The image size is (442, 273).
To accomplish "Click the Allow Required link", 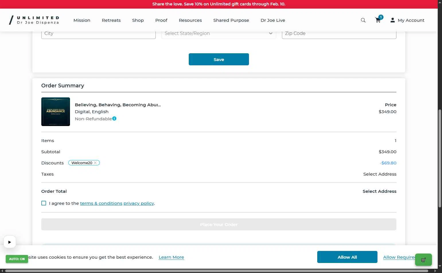I will point(399,257).
